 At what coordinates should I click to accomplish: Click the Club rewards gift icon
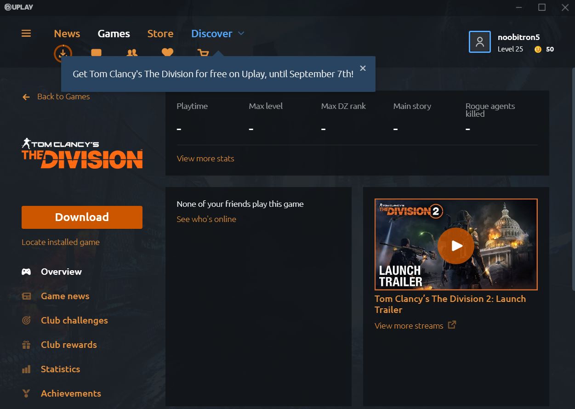tap(27, 345)
